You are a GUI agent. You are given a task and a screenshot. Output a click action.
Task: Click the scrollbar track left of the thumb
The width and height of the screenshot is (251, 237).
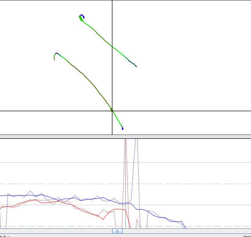(x=56, y=231)
